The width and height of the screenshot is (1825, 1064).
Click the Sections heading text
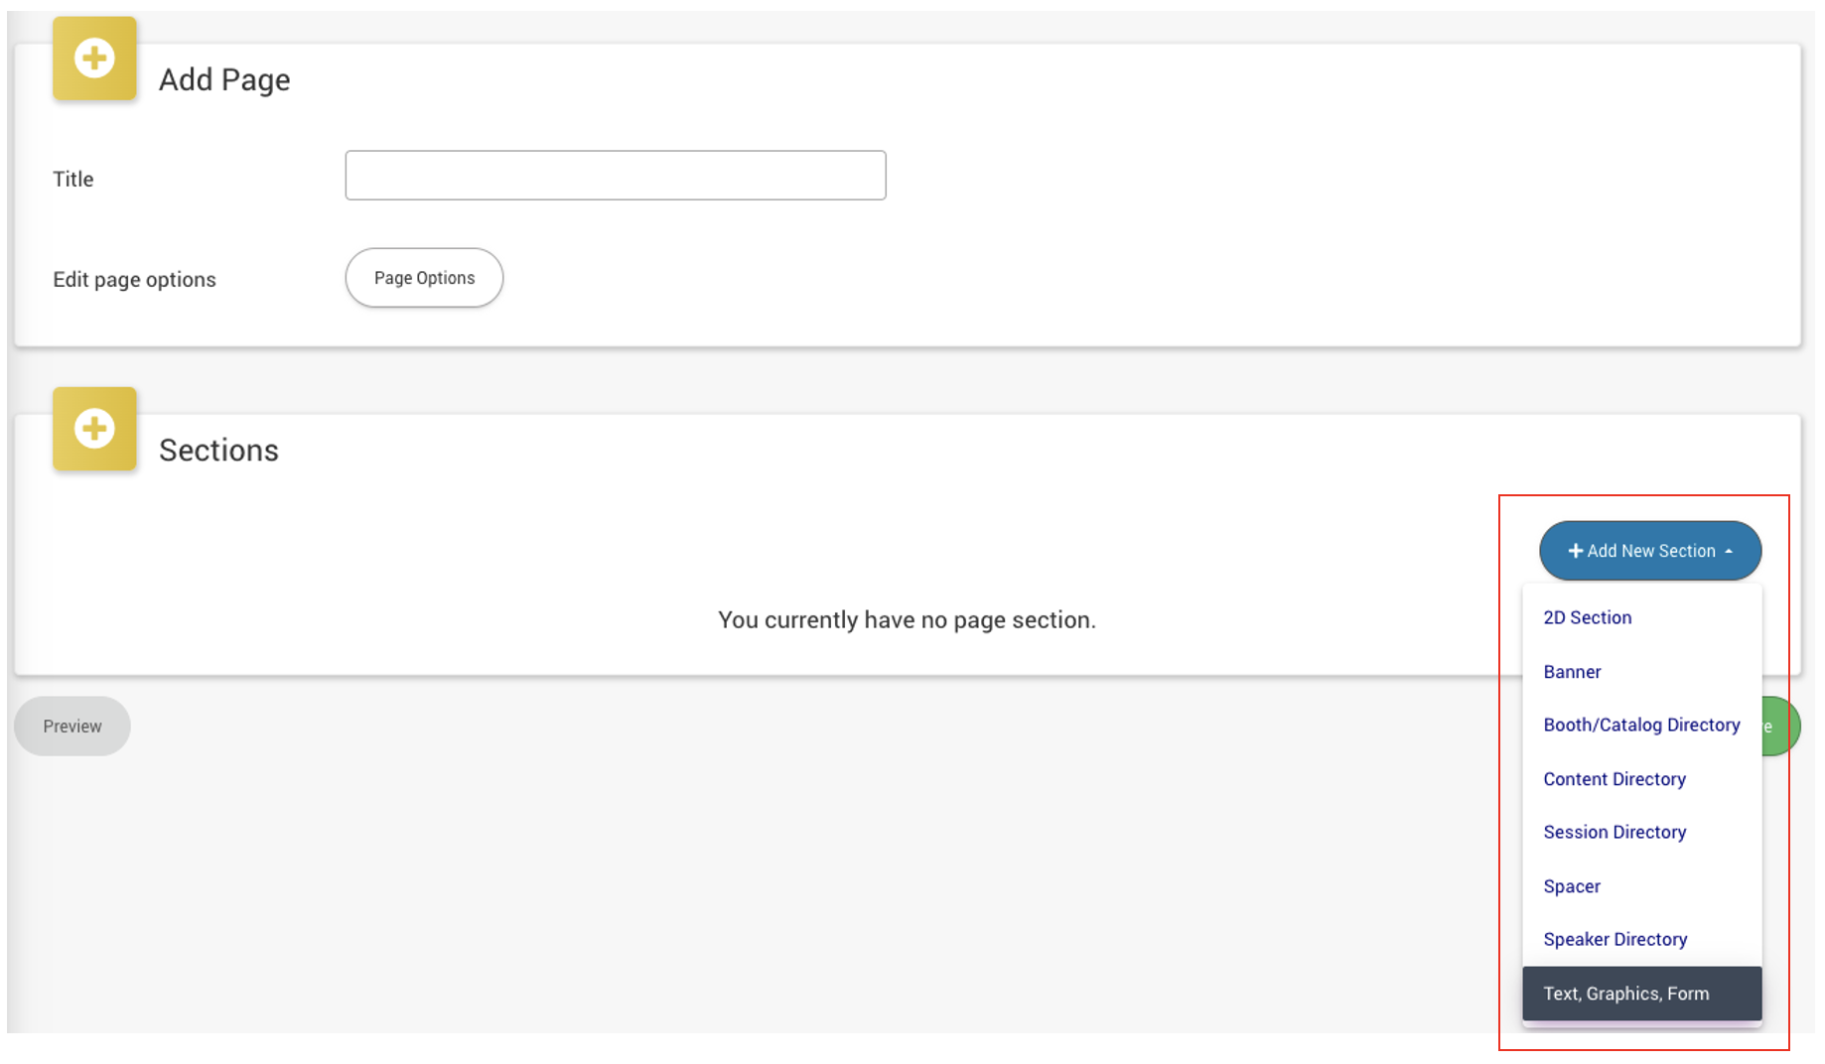pyautogui.click(x=218, y=451)
